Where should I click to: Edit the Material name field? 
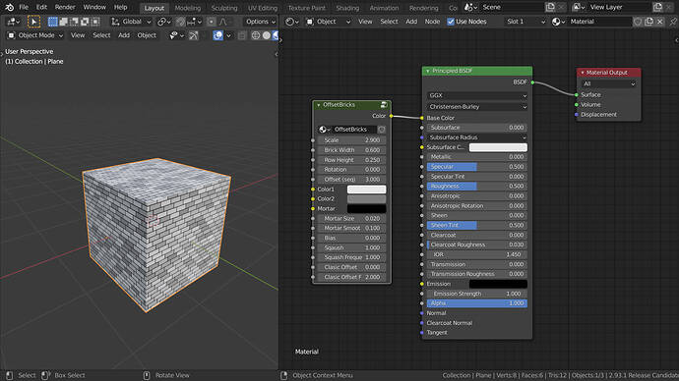[599, 22]
